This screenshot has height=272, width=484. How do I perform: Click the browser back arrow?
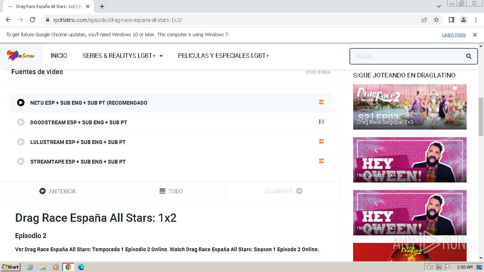[x=8, y=20]
